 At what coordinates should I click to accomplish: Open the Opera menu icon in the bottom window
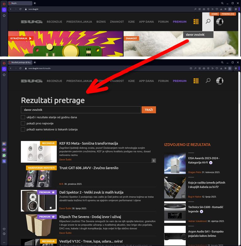(4, 63)
